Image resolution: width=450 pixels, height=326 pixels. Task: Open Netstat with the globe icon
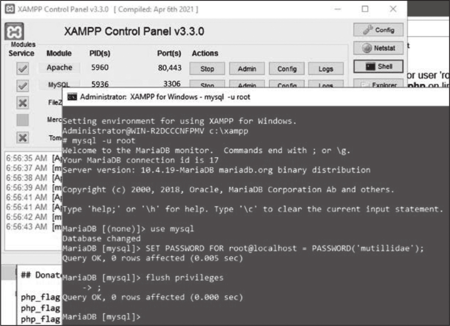[378, 48]
